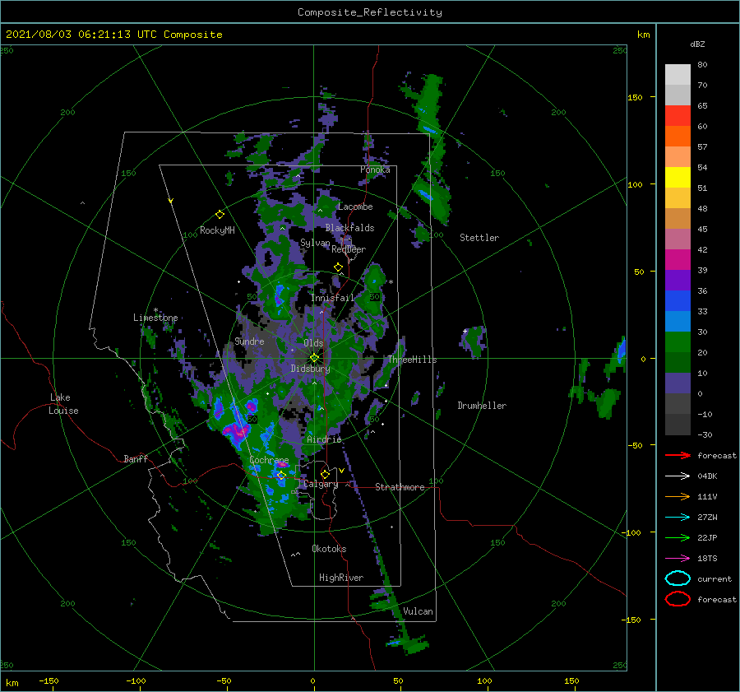
Task: Click the red 60-65 dBZ swatch
Action: click(x=678, y=116)
